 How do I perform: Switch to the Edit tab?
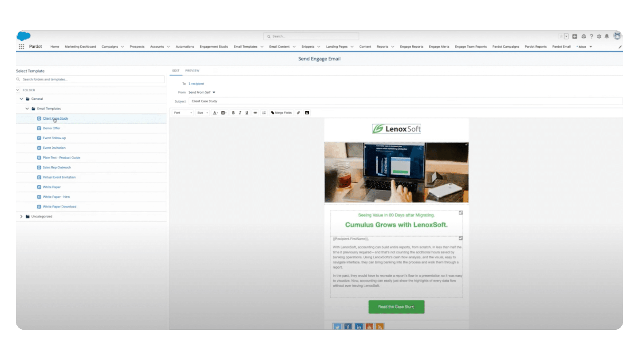point(176,70)
